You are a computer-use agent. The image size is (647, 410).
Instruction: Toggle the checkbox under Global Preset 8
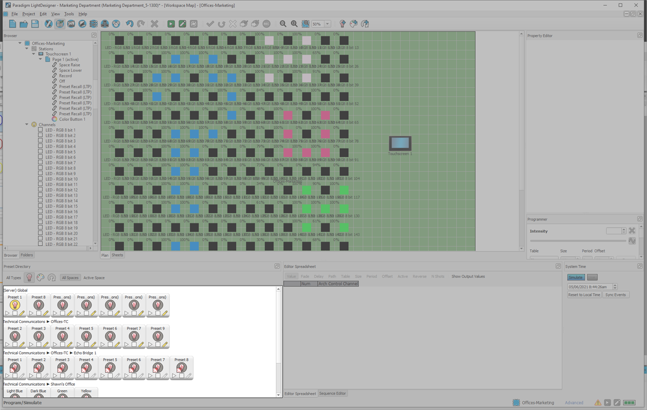click(38, 313)
